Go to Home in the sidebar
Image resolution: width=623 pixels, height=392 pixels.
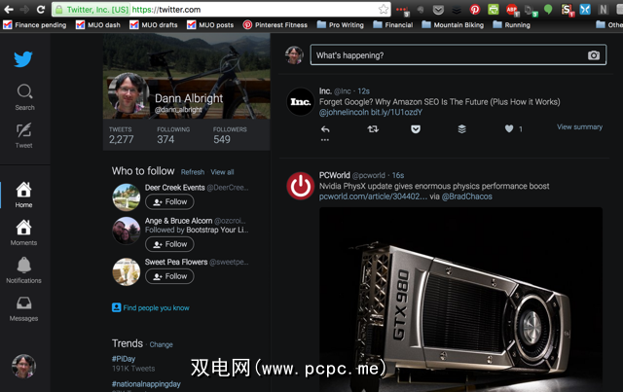coord(23,195)
